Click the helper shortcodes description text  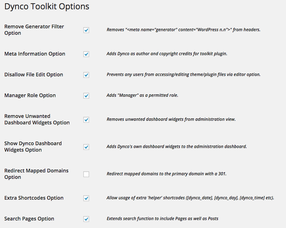point(190,198)
